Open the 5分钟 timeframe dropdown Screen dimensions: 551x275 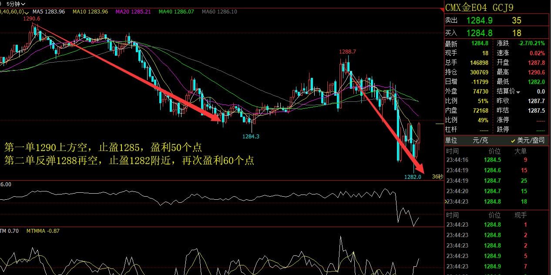coord(16,3)
